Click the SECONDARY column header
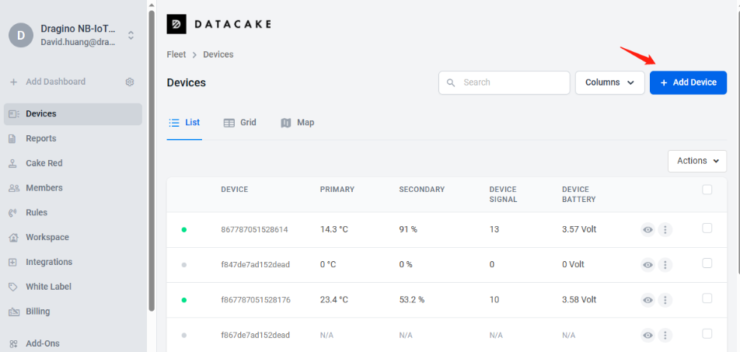 point(422,190)
